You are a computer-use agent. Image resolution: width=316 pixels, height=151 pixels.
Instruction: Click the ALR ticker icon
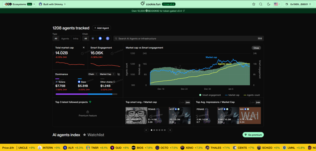65,148
